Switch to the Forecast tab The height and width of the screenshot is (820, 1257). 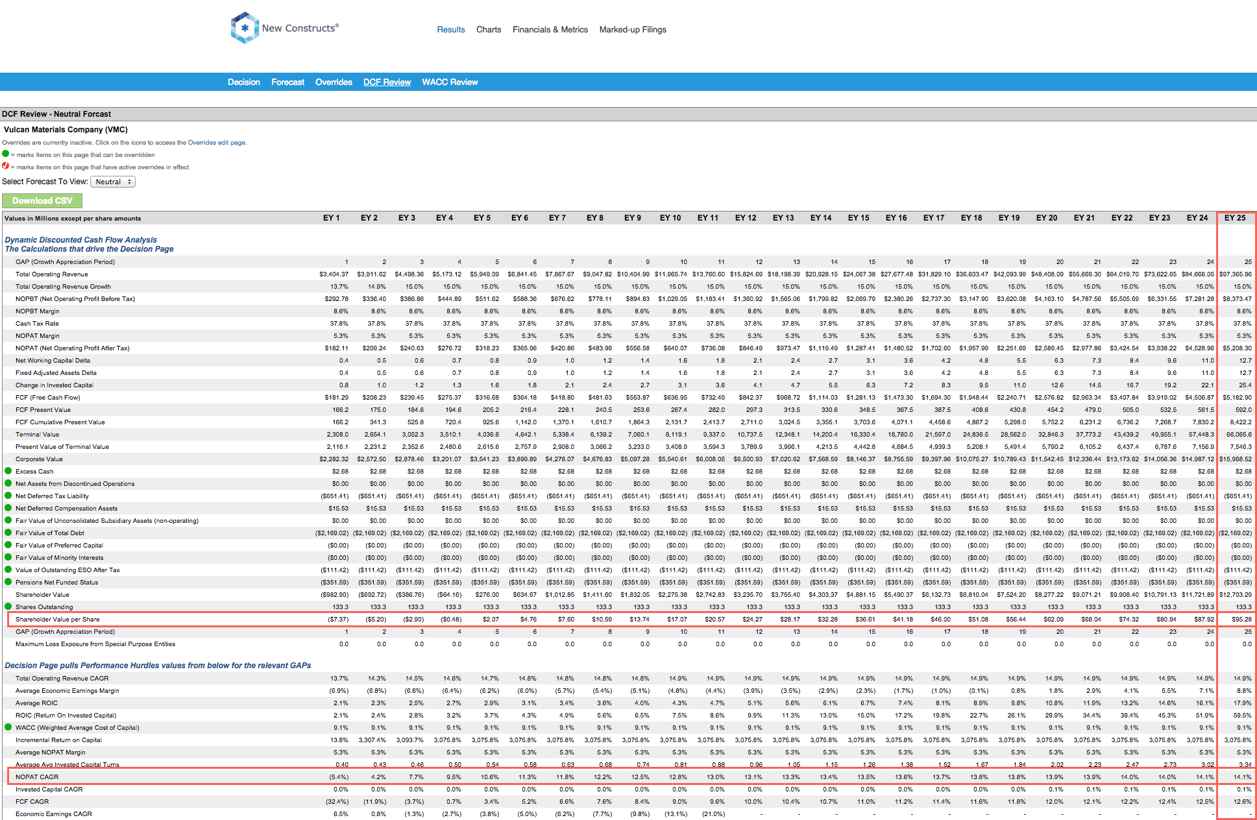[287, 82]
